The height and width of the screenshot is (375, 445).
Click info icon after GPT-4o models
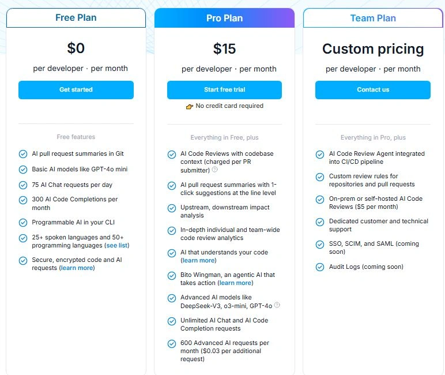[x=277, y=305]
